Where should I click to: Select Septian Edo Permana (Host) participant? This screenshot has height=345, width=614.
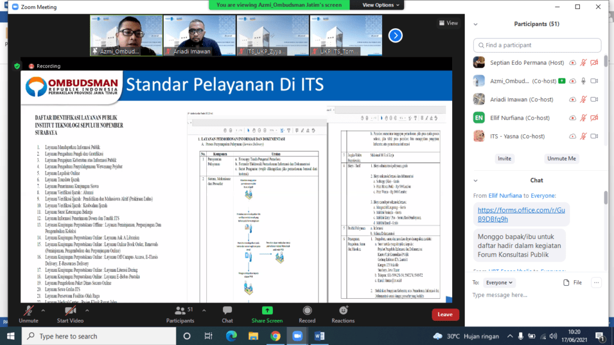[537, 62]
